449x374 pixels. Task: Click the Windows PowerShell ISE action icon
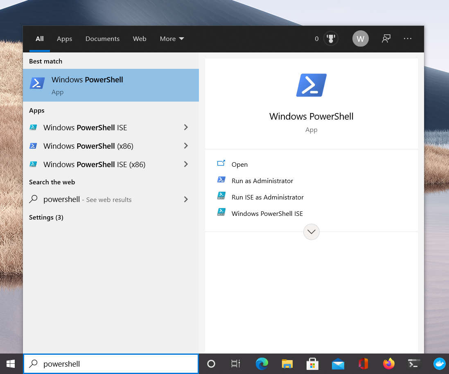[221, 212]
